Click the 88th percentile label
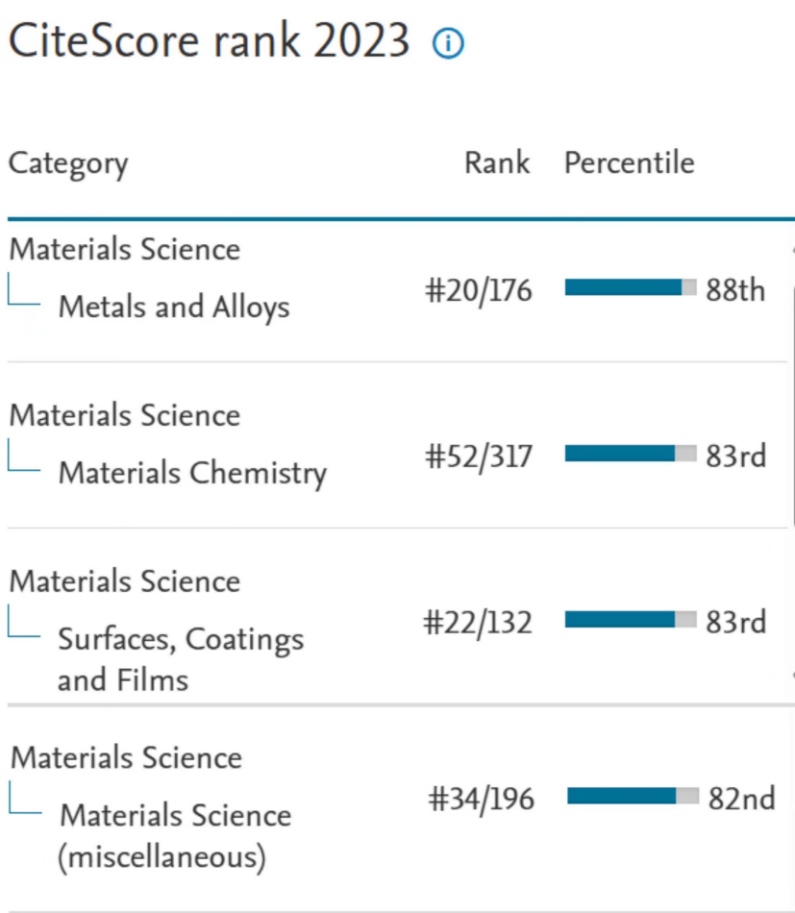 (735, 289)
